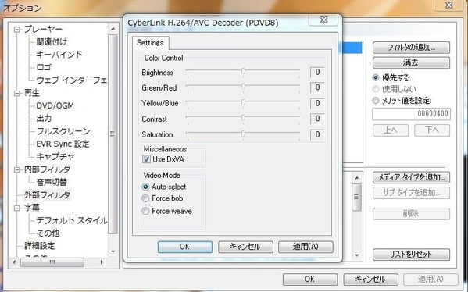Select その他 under 字幕
This screenshot has width=468, height=292.
(x=48, y=233)
